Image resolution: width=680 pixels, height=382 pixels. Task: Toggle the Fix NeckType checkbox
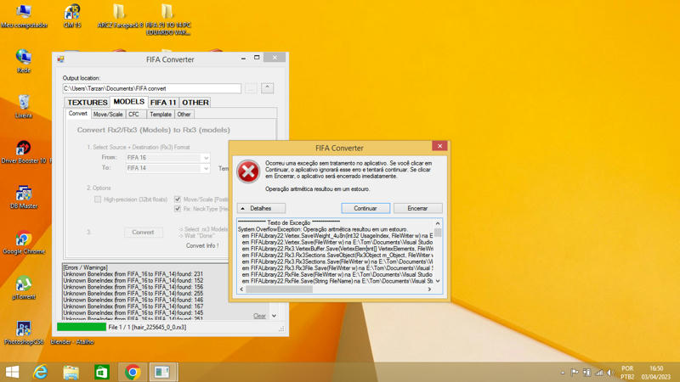point(178,209)
